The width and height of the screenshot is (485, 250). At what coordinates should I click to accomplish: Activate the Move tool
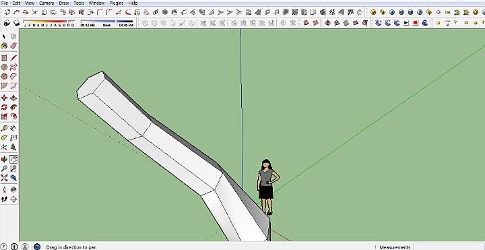(x=4, y=98)
